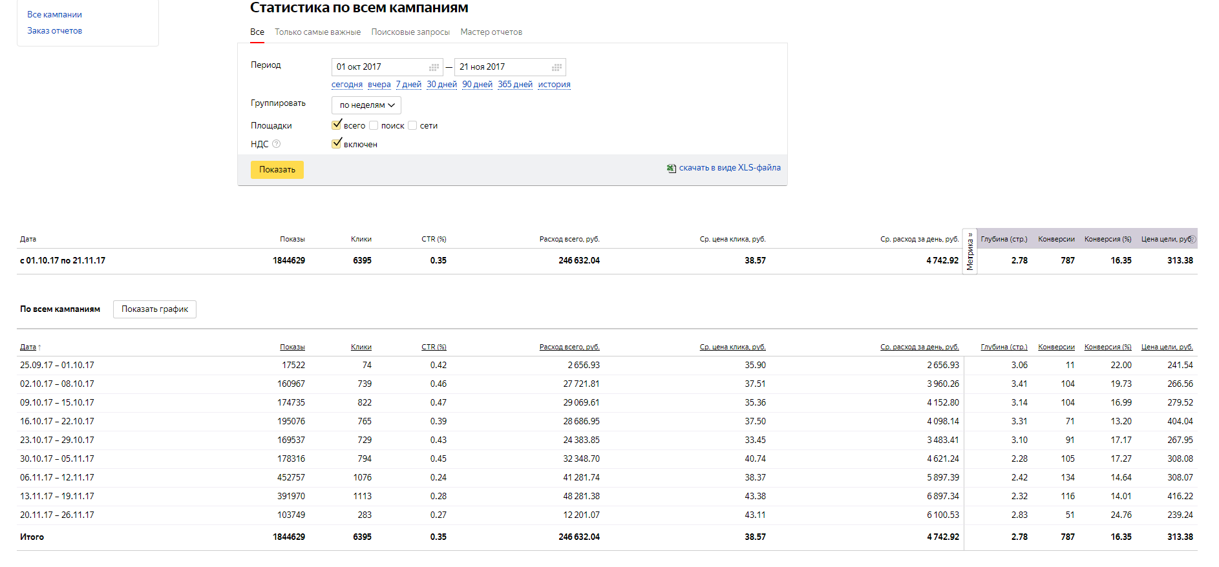Enable the 'поиск' checkbox
This screenshot has height=567, width=1219.
(374, 125)
